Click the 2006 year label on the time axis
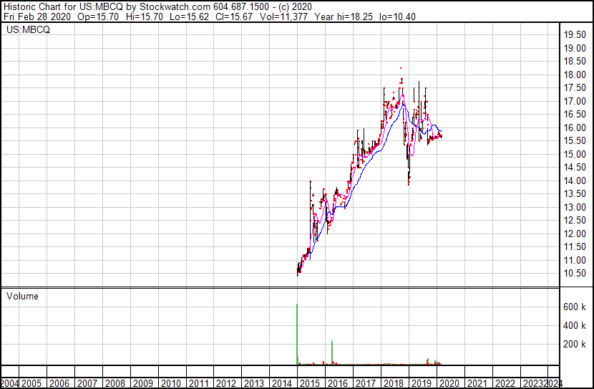The height and width of the screenshot is (389, 594). click(x=59, y=383)
